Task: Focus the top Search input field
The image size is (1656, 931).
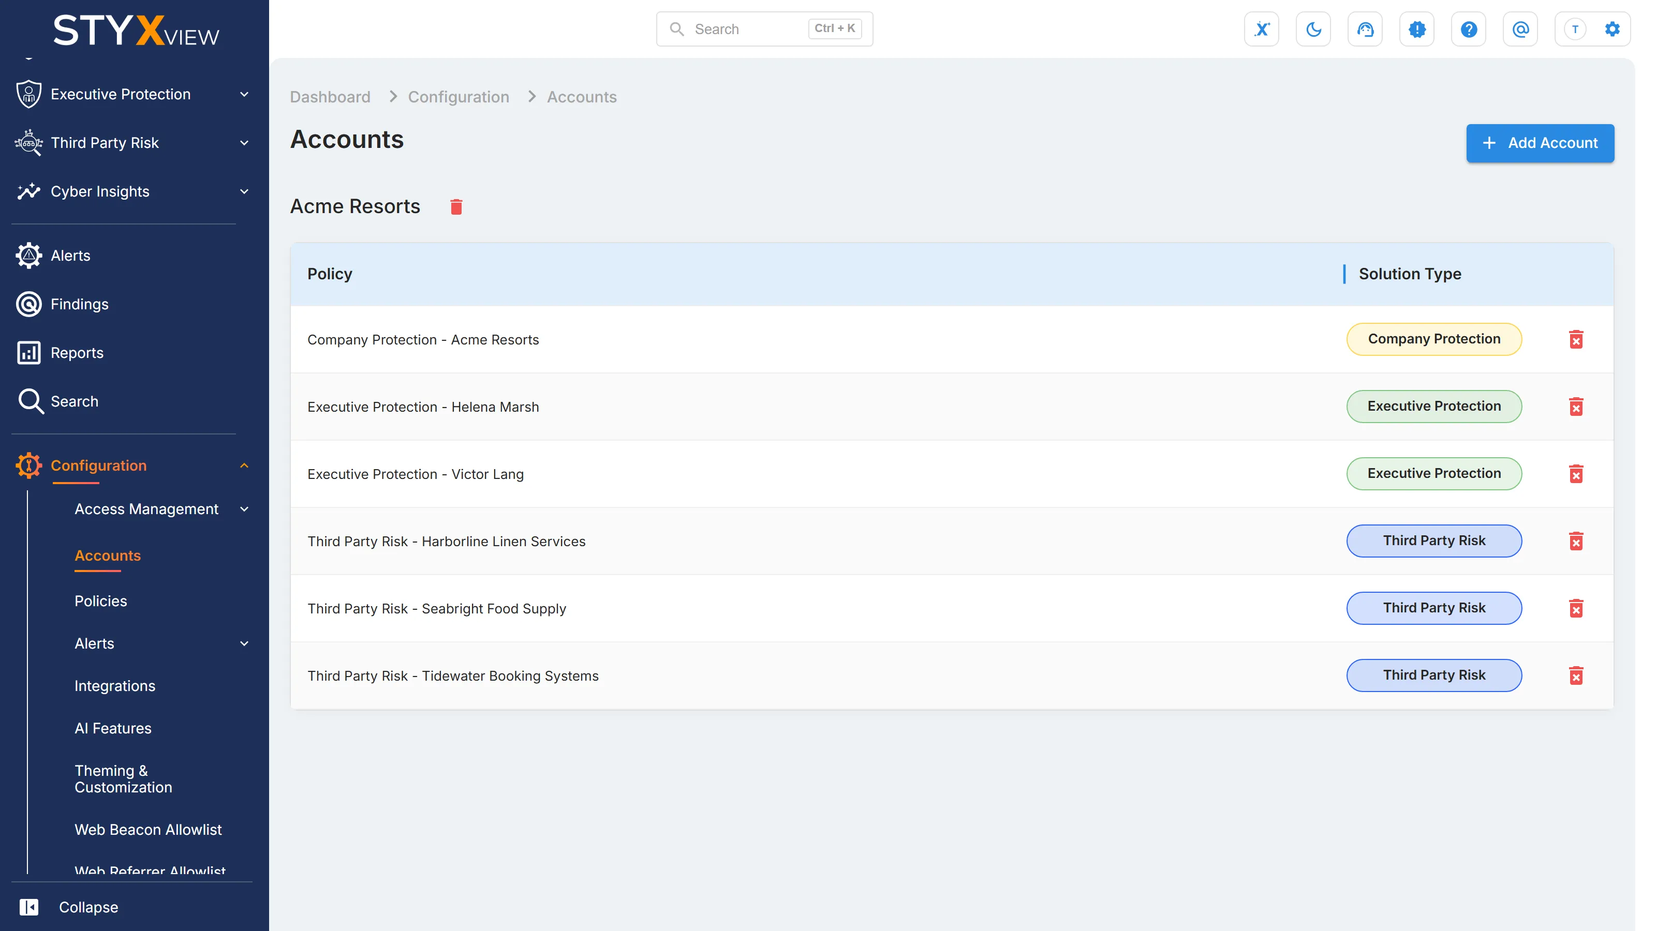Action: tap(764, 29)
